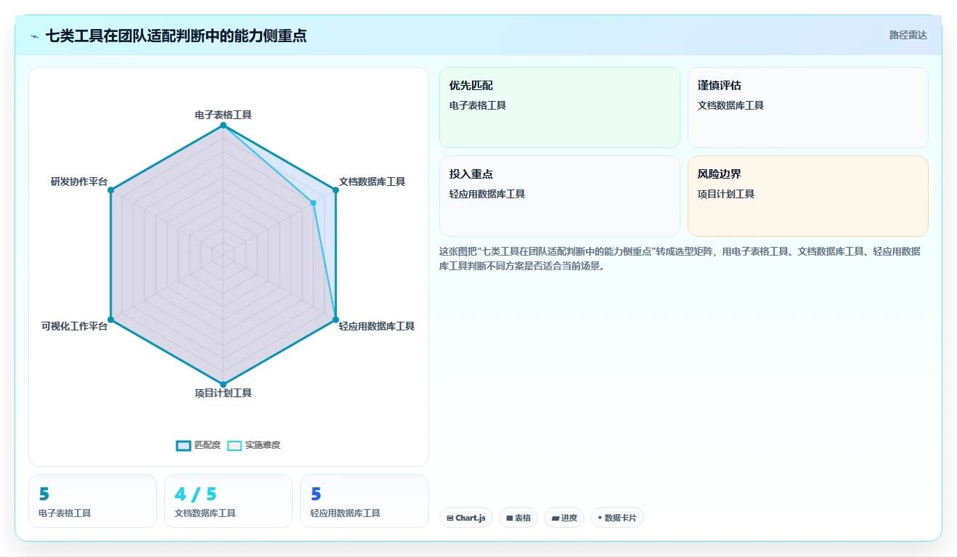
Task: Click the 项目计划工具 axis label below the radar
Action: click(x=224, y=393)
